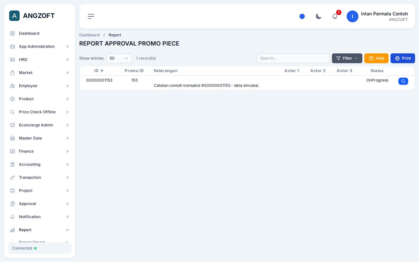
Task: Open the Project sidebar menu item
Action: 40,191
